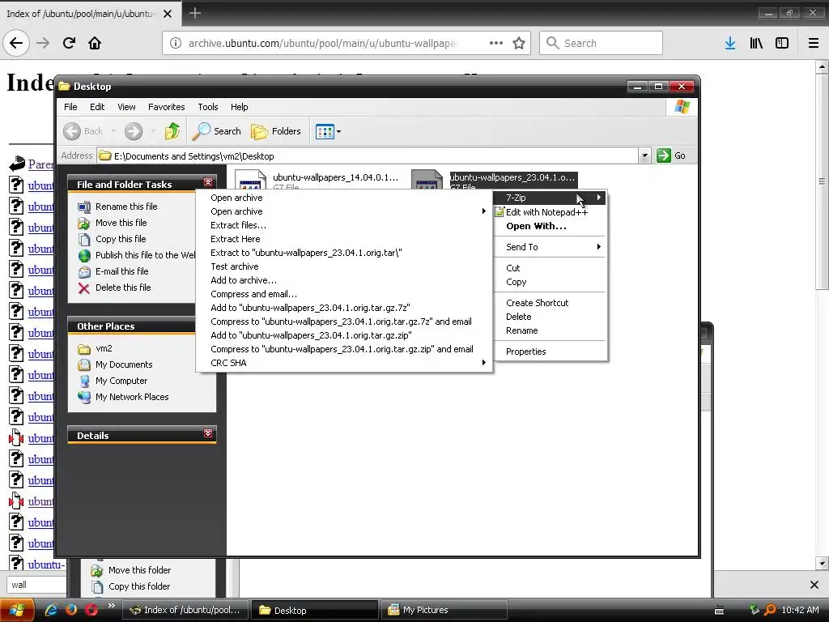Close the Index of /ubuntu tab
The height and width of the screenshot is (622, 829).
pos(168,14)
